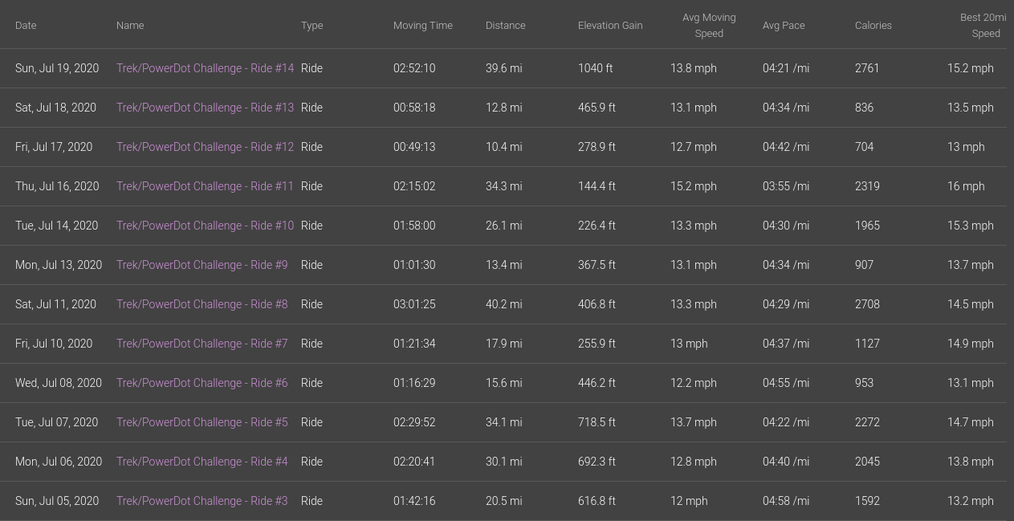Click moving time 00:58:18

coord(414,108)
